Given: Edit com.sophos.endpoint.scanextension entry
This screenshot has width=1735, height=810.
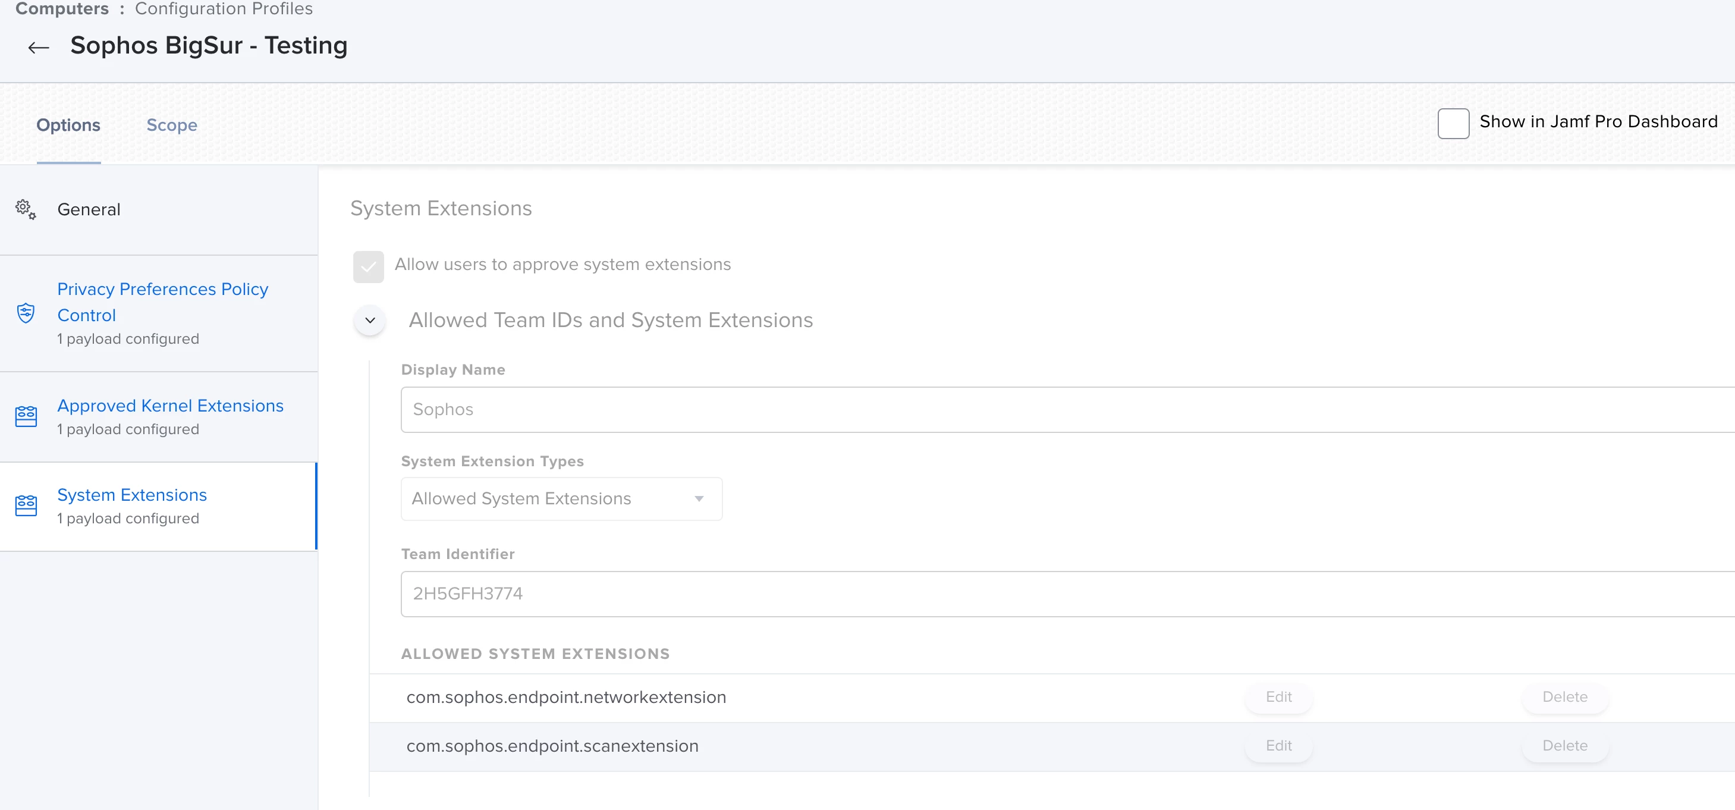Looking at the screenshot, I should tap(1278, 745).
